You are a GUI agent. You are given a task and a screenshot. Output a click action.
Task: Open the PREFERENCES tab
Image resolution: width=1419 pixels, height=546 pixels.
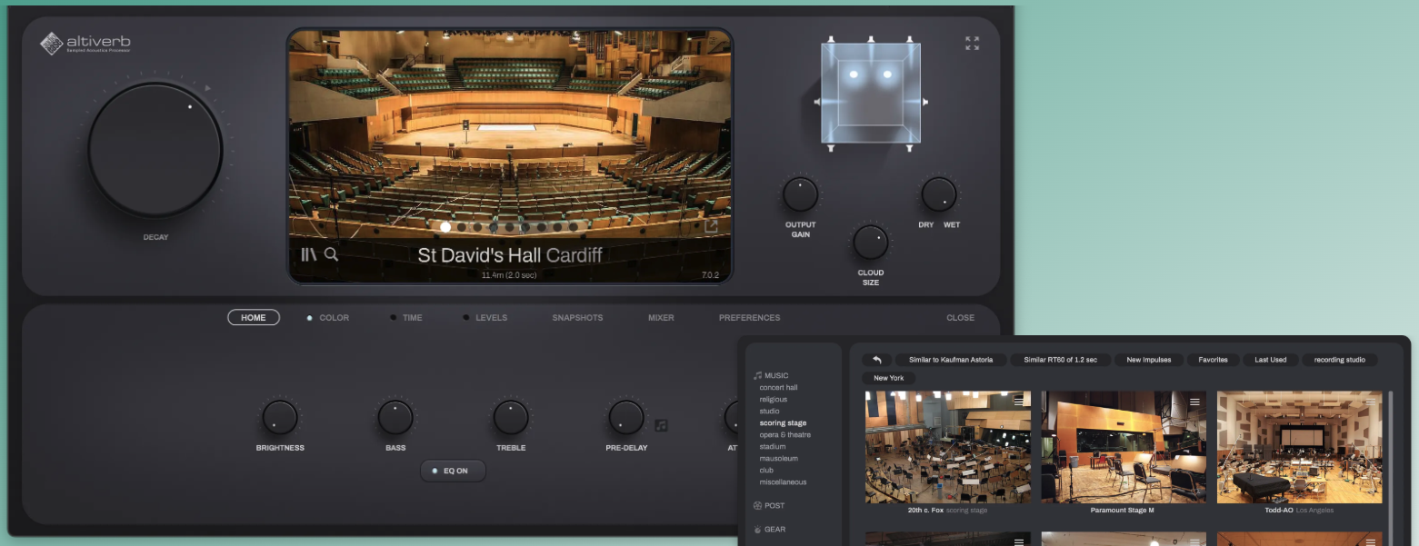749,318
